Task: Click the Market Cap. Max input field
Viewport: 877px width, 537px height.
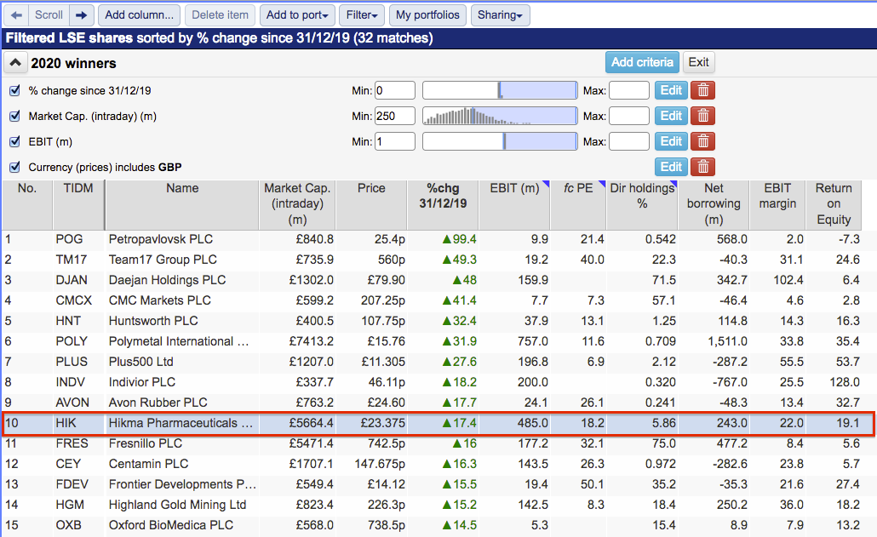Action: point(629,117)
